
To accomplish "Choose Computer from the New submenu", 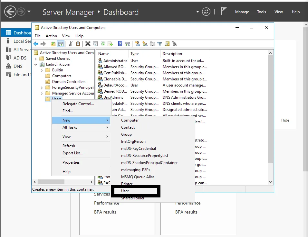I will point(152,120).
